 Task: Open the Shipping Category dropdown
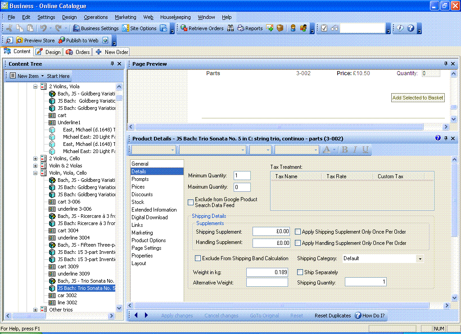[x=420, y=259]
